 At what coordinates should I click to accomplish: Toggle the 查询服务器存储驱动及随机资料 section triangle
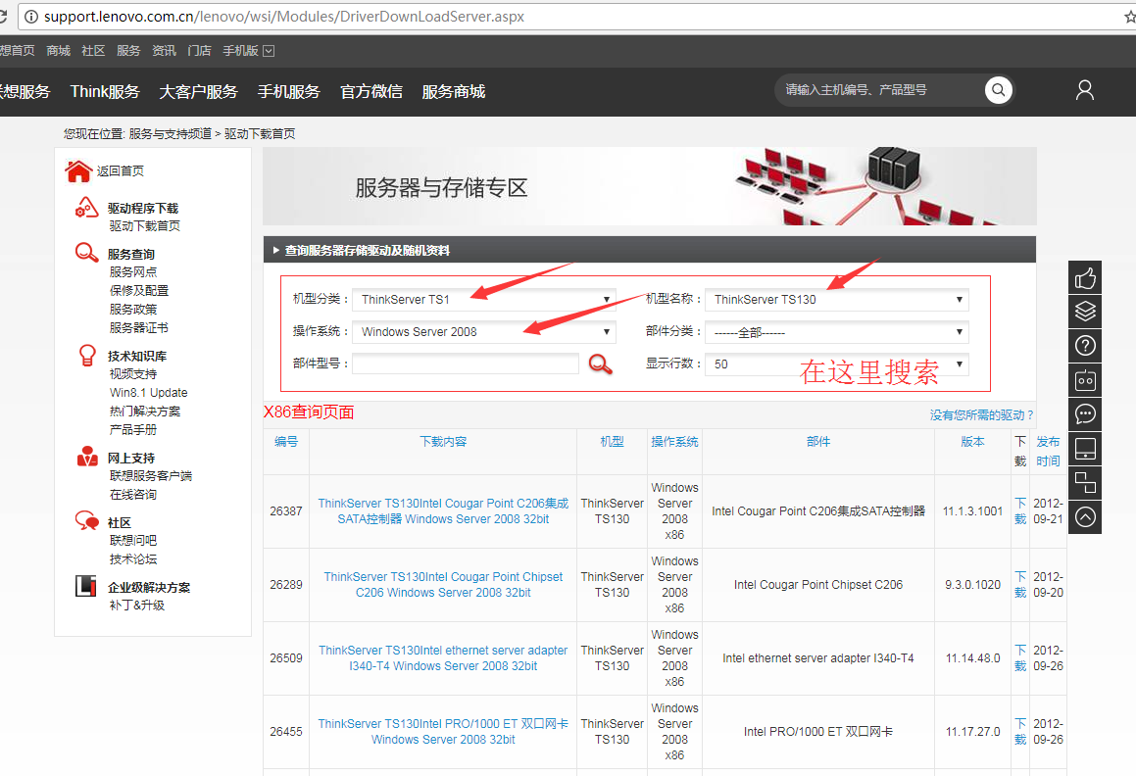276,250
